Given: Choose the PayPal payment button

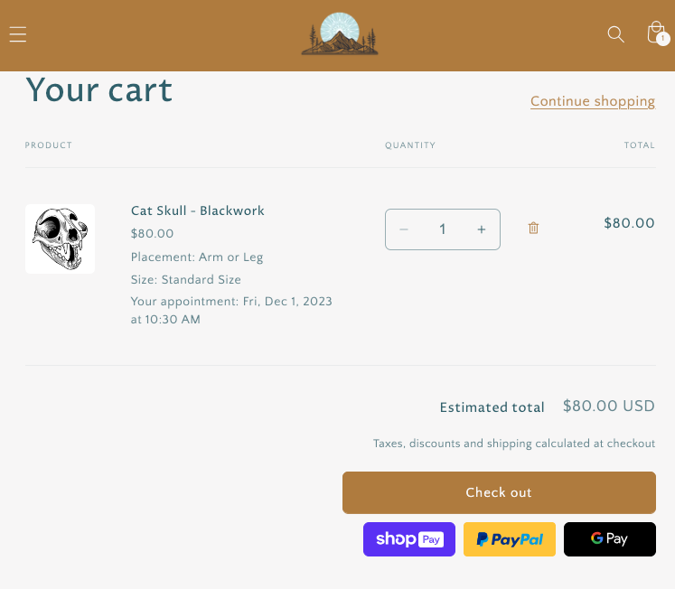Looking at the screenshot, I should click(x=510, y=539).
